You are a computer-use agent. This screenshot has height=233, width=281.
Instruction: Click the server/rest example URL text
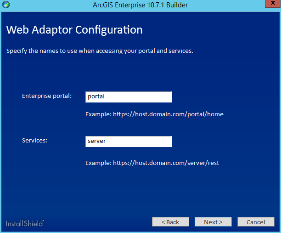[166, 163]
